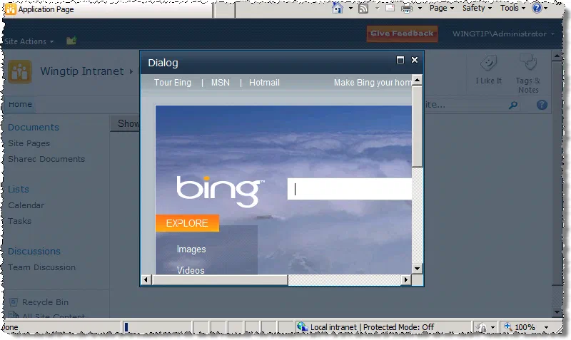Click the site search magnifier icon
The width and height of the screenshot is (571, 340).
[513, 105]
